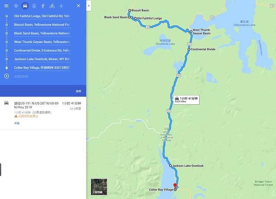Viewport: 276px width, 199px height.
Task: Edit the Colter Bay Village destination field
Action: click(x=42, y=67)
